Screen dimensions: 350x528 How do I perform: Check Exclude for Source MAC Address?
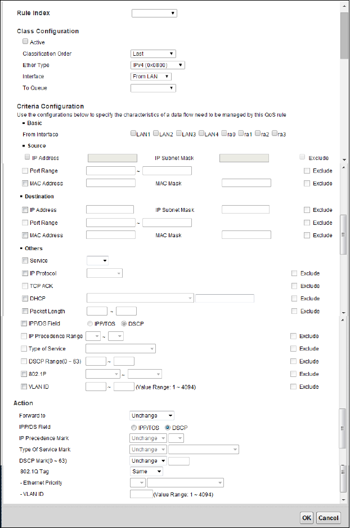pos(307,184)
